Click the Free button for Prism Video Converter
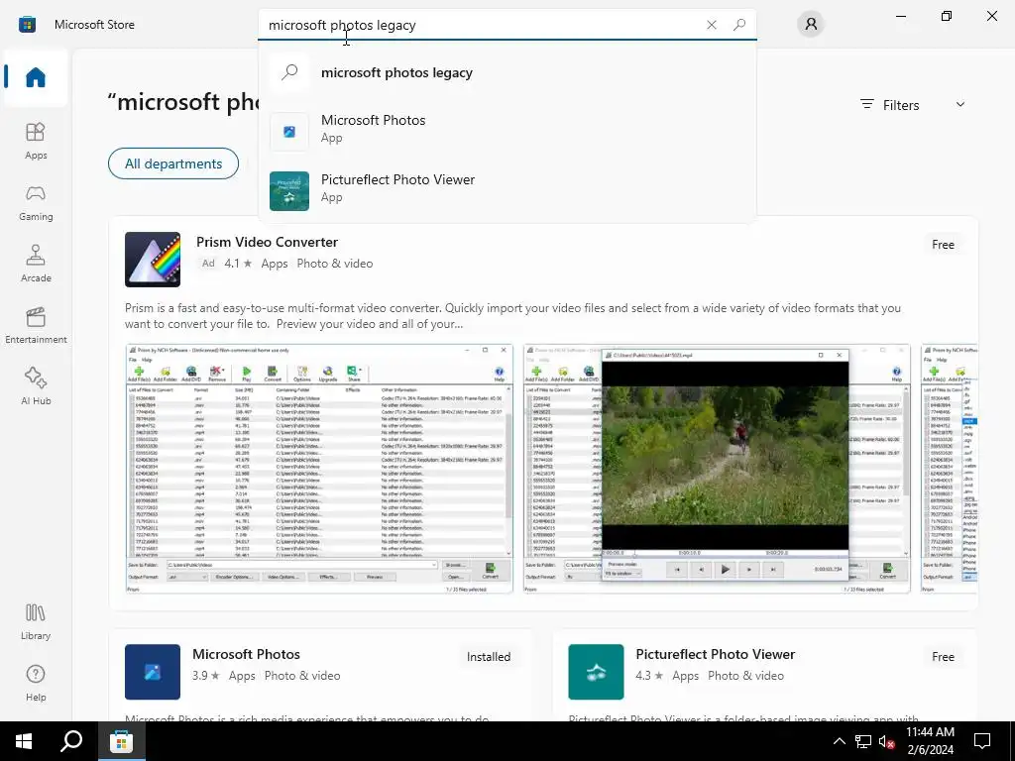Screen dimensions: 1015x761 tap(943, 245)
